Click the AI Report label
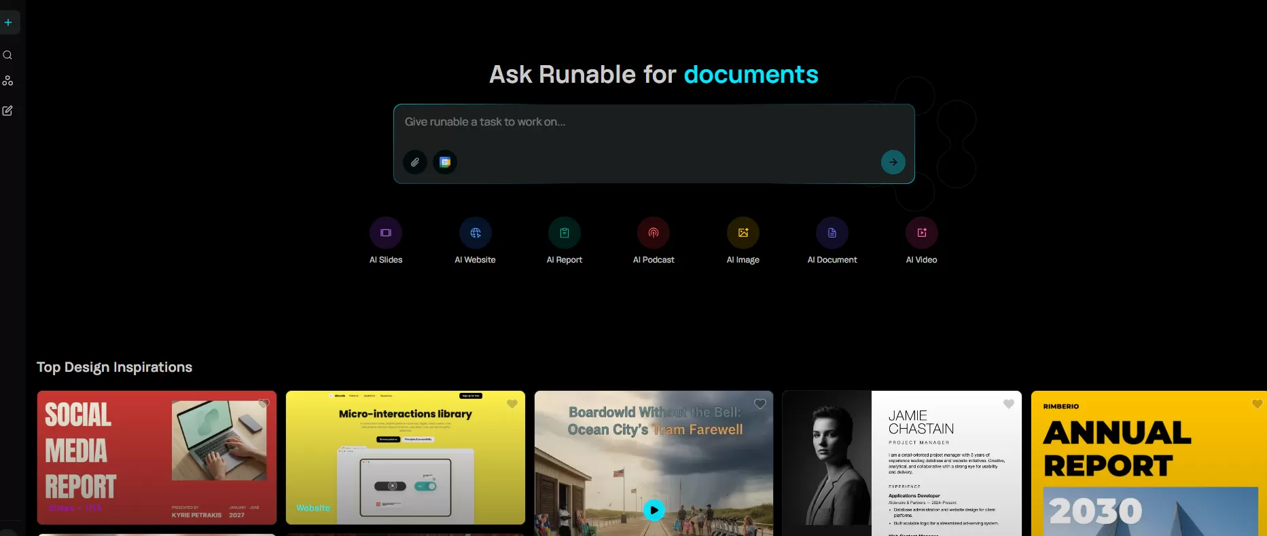1267x536 pixels. (565, 260)
